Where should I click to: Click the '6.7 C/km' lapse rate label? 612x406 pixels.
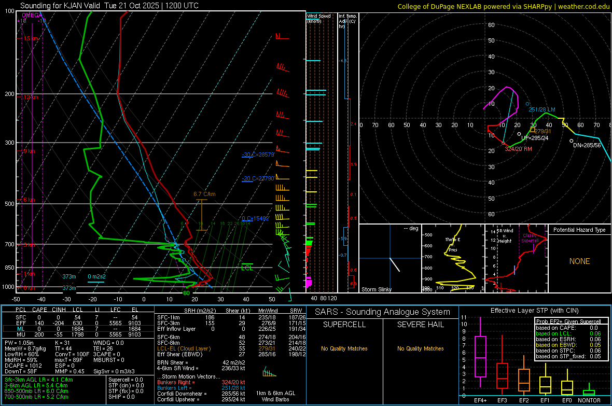(204, 194)
